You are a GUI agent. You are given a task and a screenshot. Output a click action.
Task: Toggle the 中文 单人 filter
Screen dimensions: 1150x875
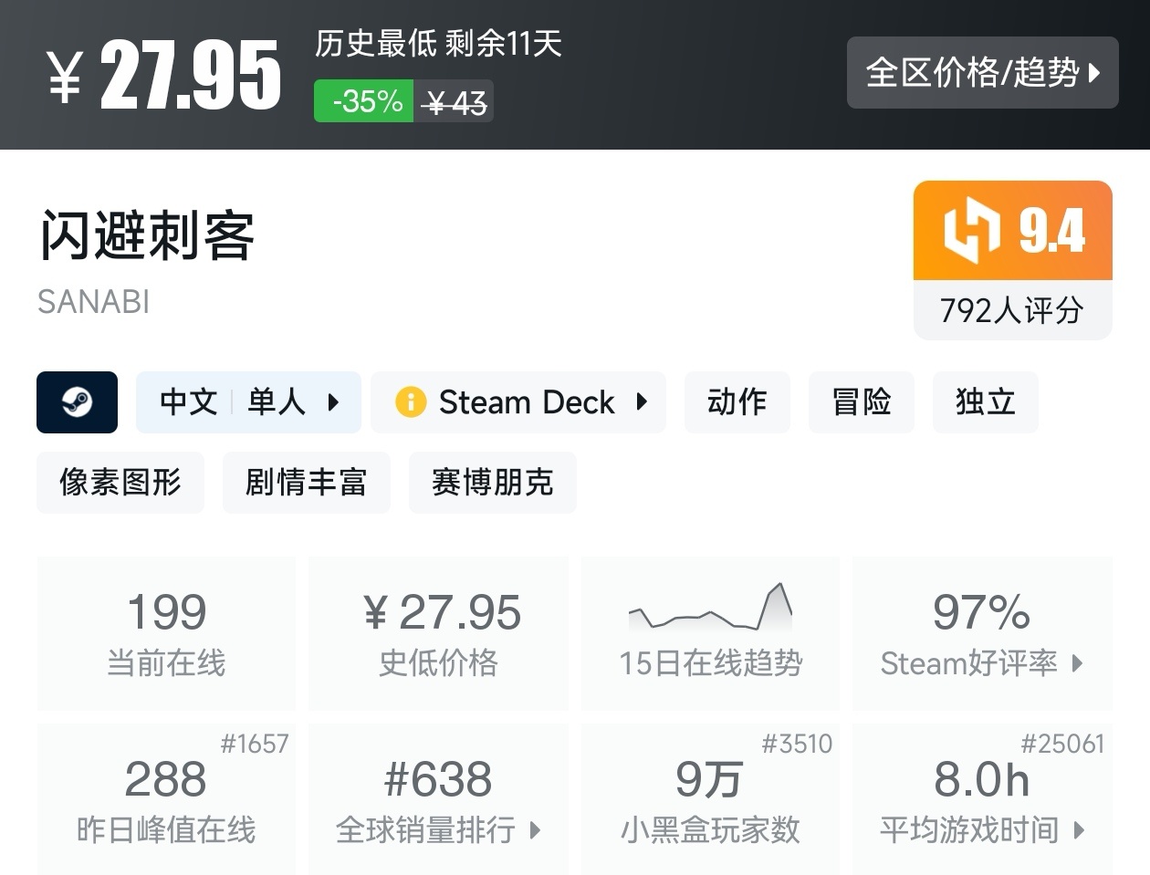(x=248, y=401)
